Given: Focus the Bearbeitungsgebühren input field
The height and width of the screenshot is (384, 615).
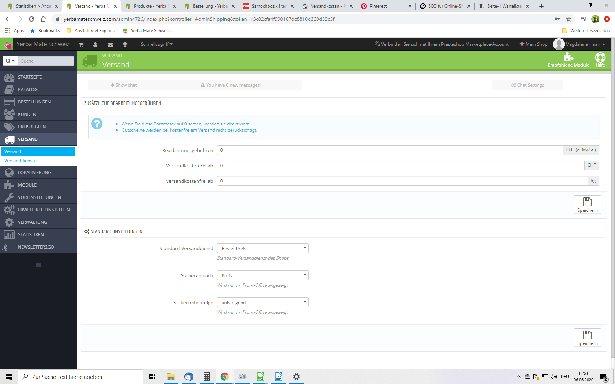Looking at the screenshot, I should (x=390, y=150).
